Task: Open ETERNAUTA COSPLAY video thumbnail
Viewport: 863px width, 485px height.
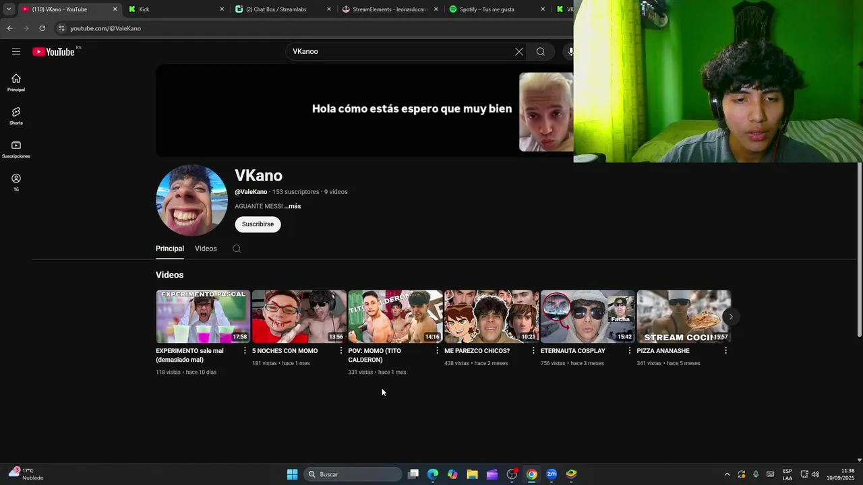Action: tap(588, 317)
